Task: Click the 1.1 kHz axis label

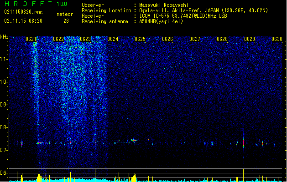Action: click(4, 59)
